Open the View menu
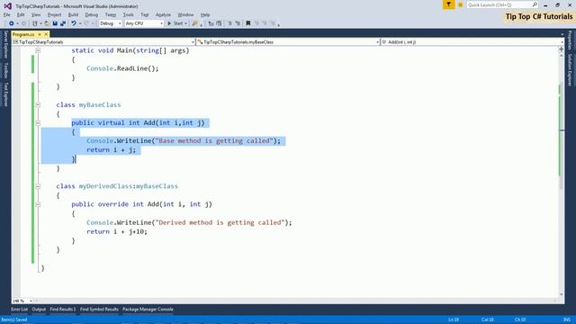 coord(36,14)
